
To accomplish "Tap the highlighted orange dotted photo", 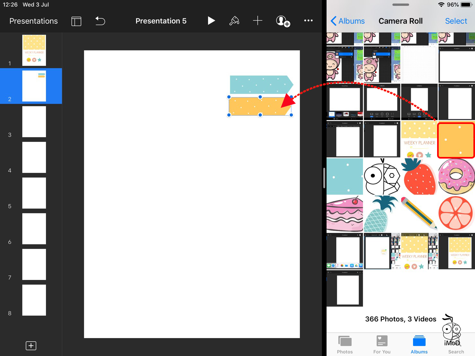I will (x=456, y=140).
